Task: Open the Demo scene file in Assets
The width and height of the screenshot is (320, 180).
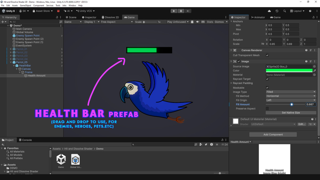Action: coord(61,161)
